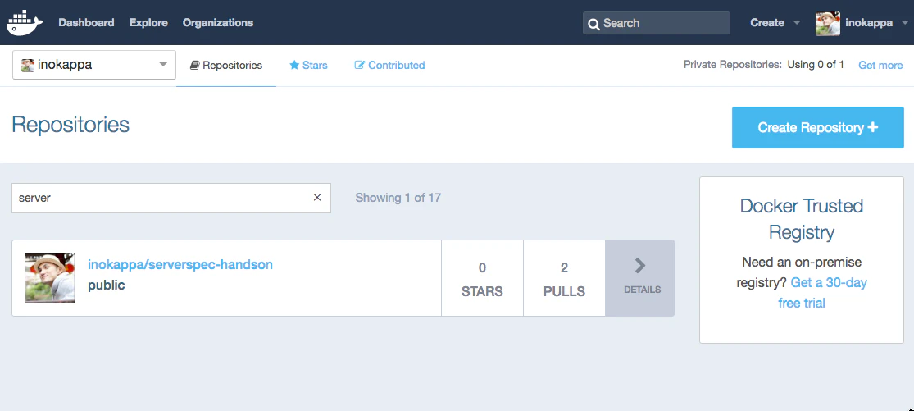Click the Get more link
The height and width of the screenshot is (411, 914).
coord(880,66)
